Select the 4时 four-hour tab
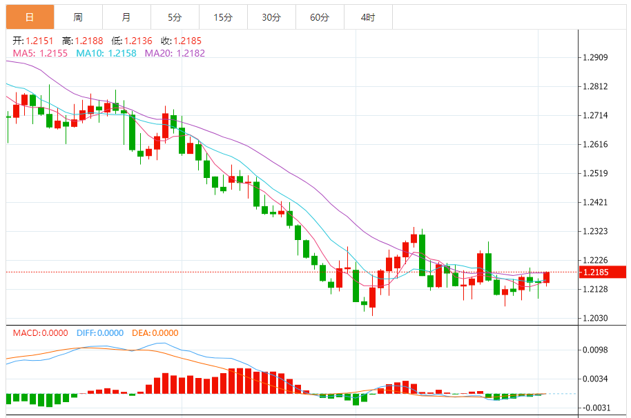The height and width of the screenshot is (418, 631). pyautogui.click(x=368, y=17)
